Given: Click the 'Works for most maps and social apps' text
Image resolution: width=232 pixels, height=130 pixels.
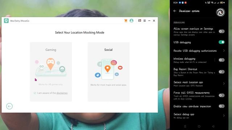Looking at the screenshot, I should 108,85.
